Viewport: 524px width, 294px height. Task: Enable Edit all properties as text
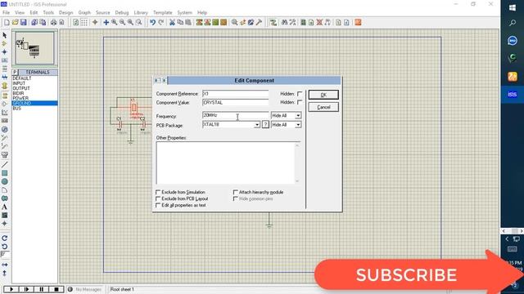point(158,205)
